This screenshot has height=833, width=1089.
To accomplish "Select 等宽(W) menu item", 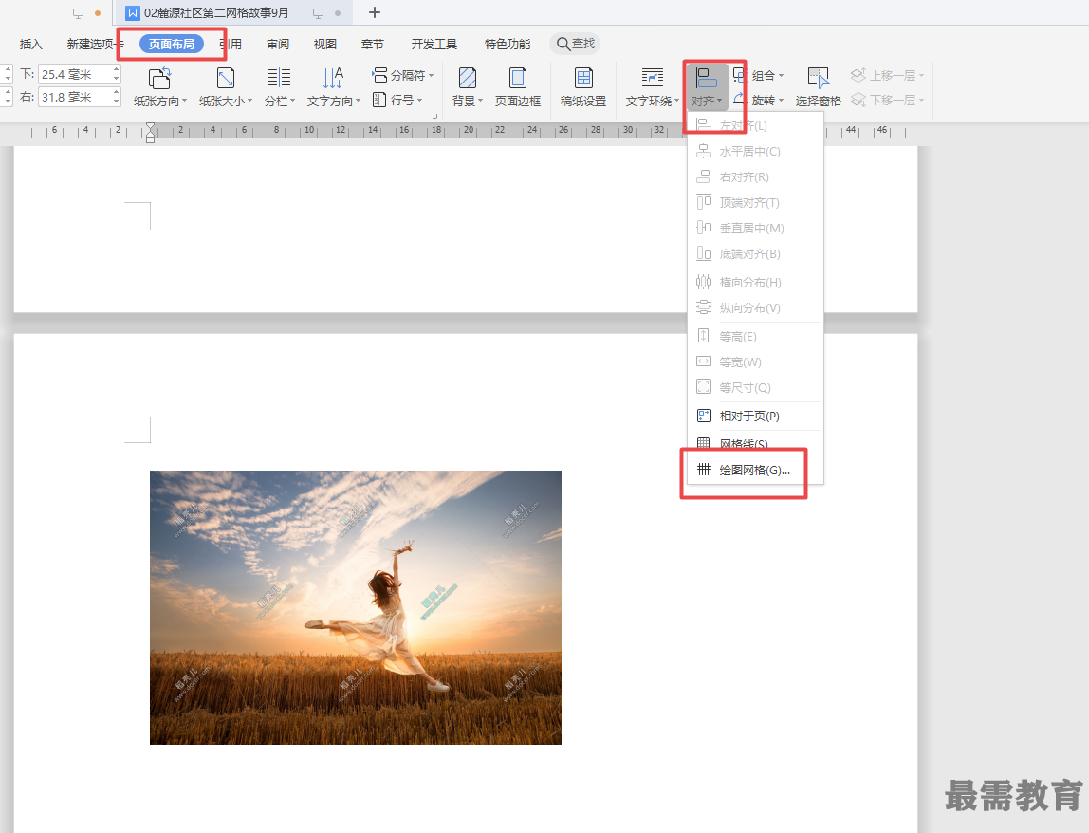I will [x=756, y=362].
